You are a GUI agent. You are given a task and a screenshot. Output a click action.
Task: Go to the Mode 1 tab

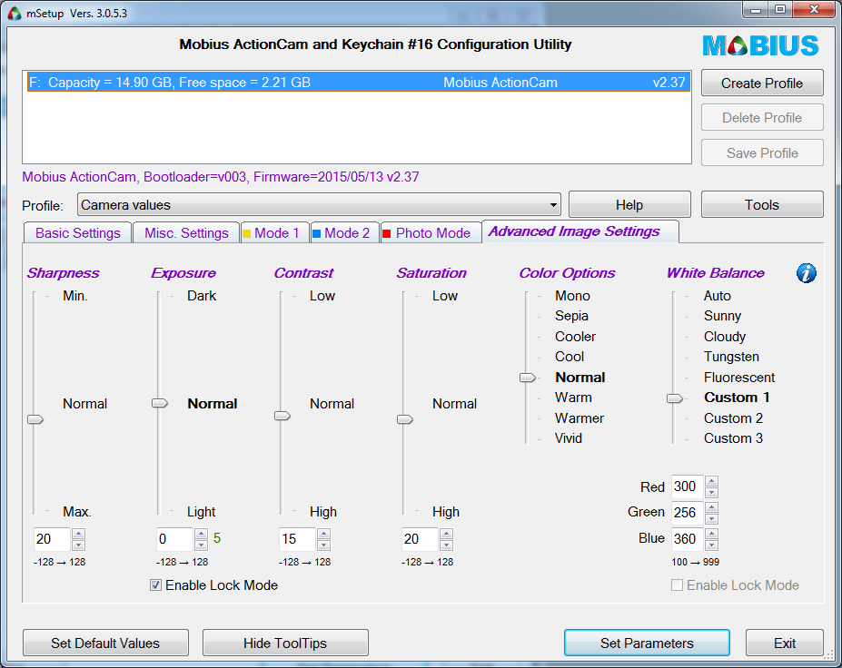275,233
